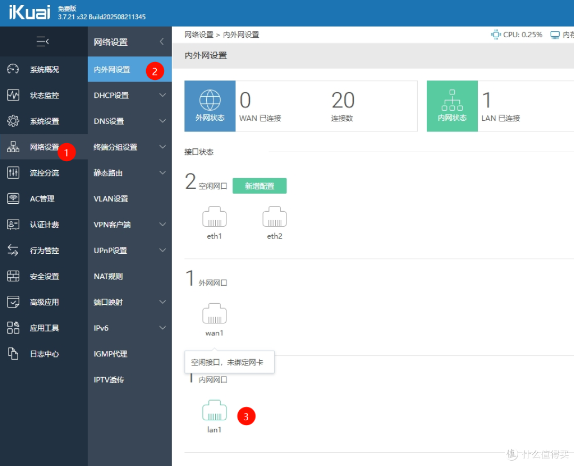
Task: Click the 20 连接数 counter
Action: click(x=343, y=106)
